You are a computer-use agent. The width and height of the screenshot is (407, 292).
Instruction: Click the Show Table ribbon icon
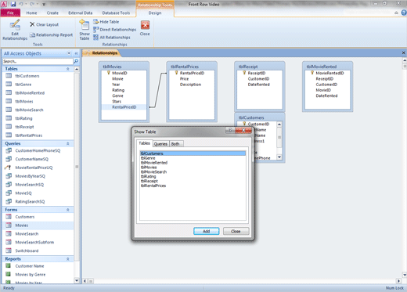pos(85,30)
